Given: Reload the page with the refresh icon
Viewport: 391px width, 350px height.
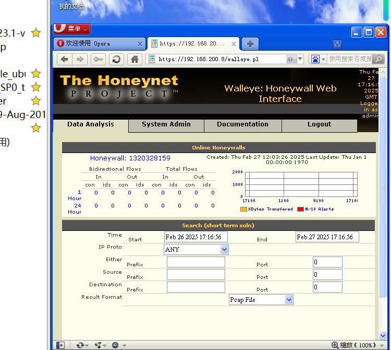Looking at the screenshot, I should click(116, 59).
